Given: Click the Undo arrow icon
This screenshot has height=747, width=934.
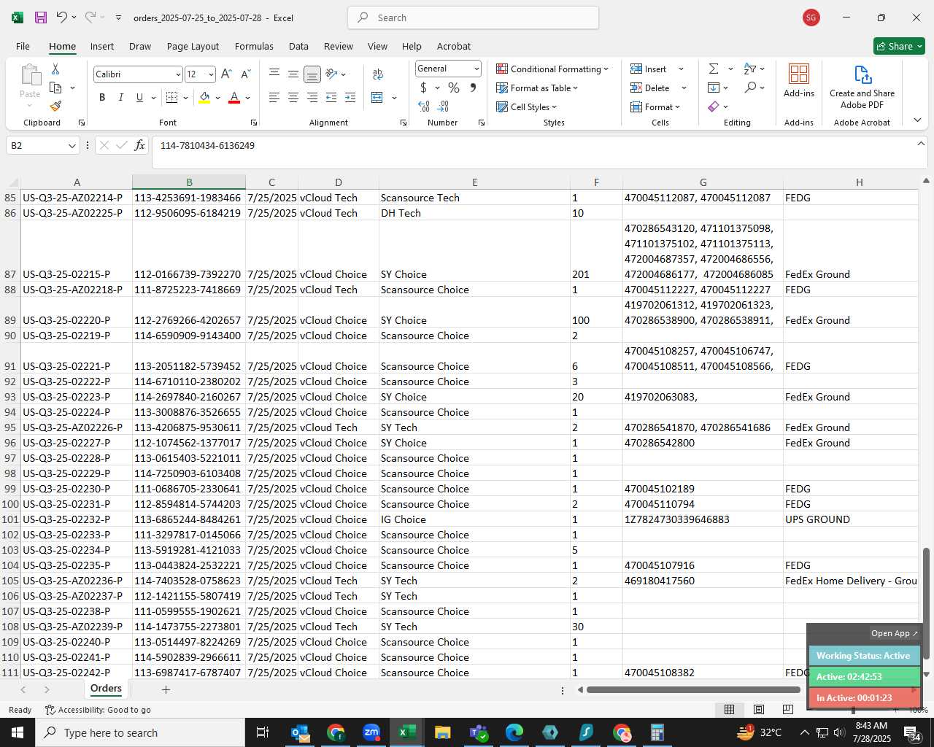Looking at the screenshot, I should coord(62,18).
